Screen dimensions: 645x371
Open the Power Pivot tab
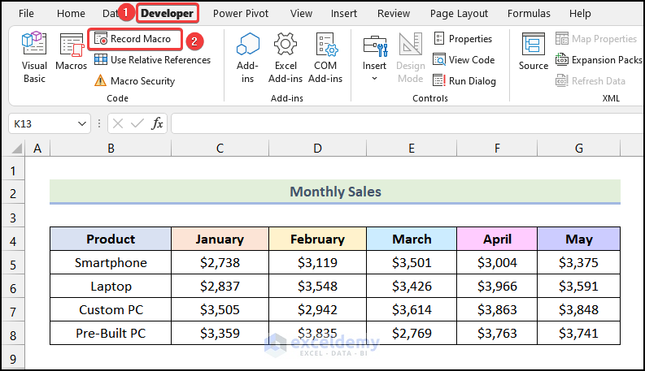pos(241,14)
